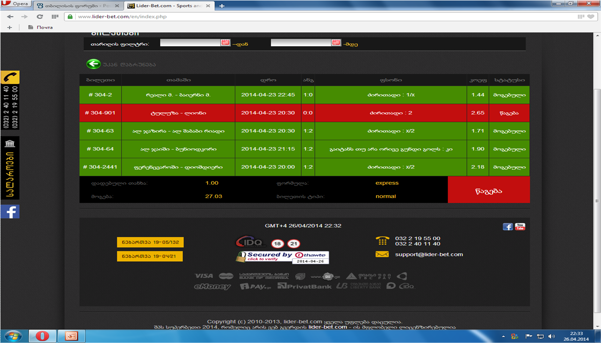601x343 pixels.
Task: Open the Почта bookmark
Action: (41, 27)
